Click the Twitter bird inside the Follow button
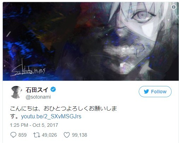 click(x=147, y=92)
